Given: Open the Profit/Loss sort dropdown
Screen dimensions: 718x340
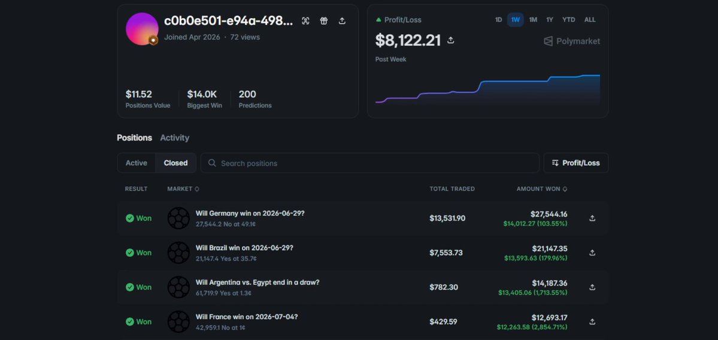Looking at the screenshot, I should [x=576, y=163].
